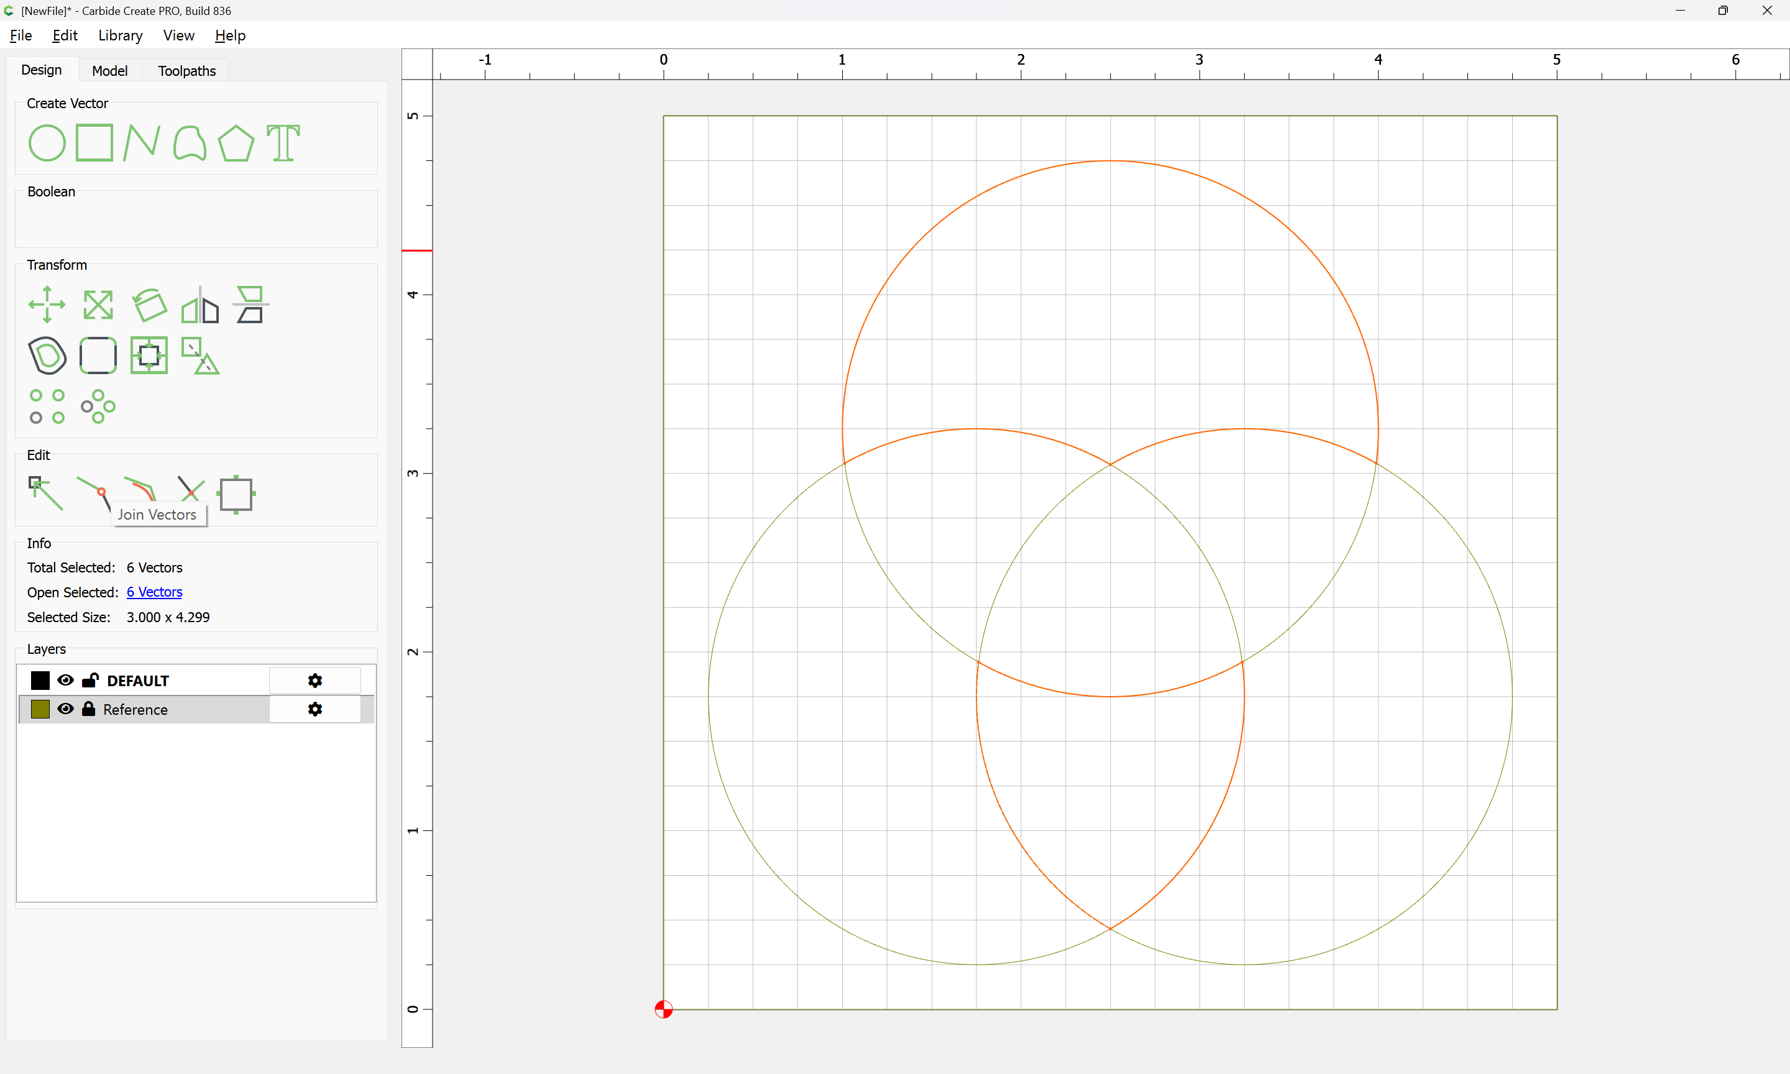Hide the DEFAULT layer via eye icon

click(65, 679)
